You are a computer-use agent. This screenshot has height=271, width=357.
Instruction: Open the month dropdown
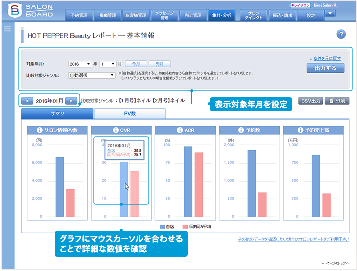(x=108, y=64)
